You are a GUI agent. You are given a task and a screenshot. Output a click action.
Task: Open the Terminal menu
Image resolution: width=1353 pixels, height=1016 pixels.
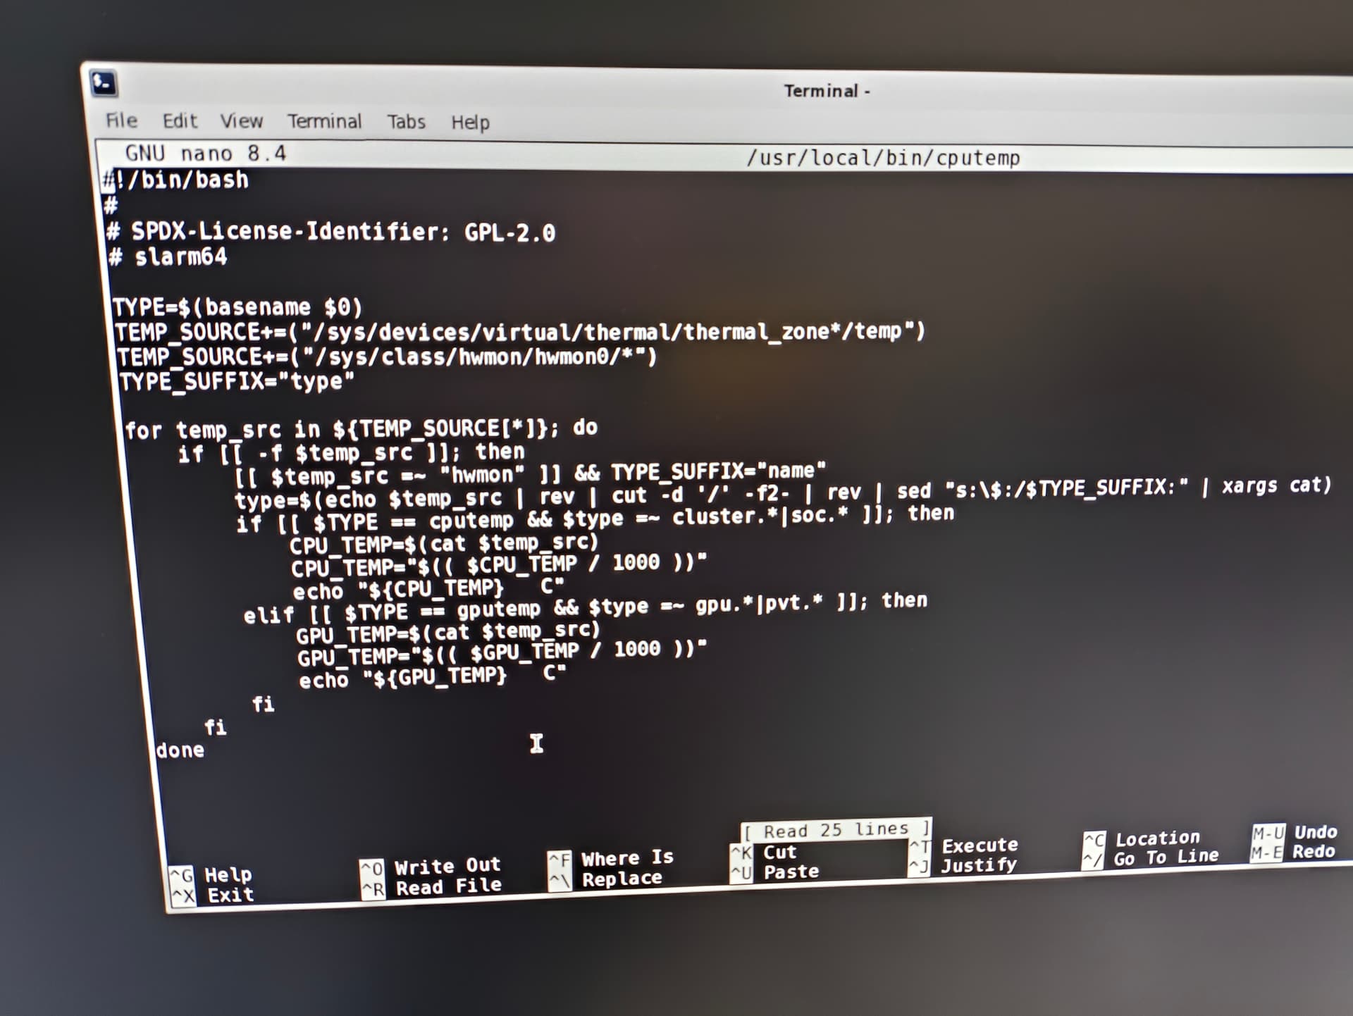point(324,121)
